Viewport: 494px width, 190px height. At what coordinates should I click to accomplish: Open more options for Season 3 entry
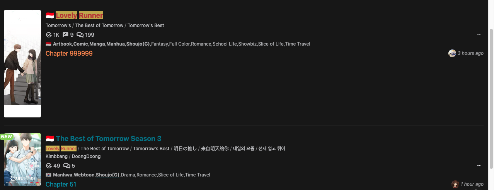[479, 165]
